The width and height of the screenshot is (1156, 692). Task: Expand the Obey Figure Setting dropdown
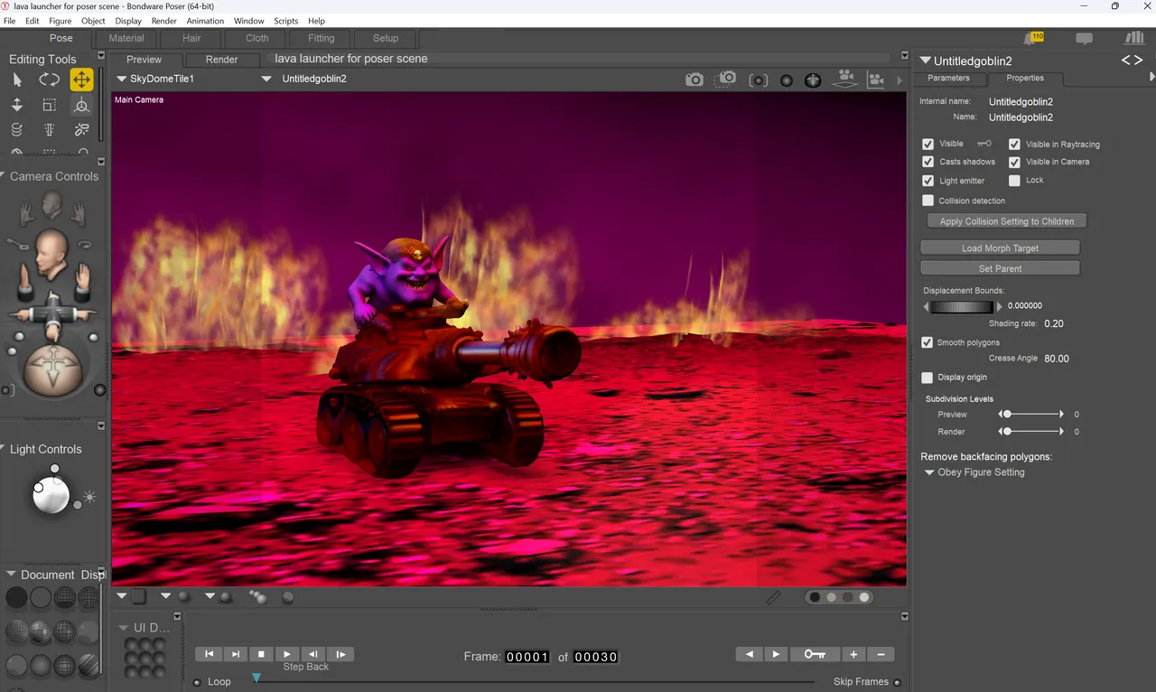coord(974,472)
